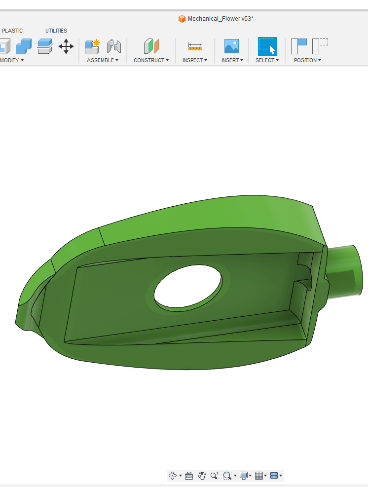Screen dimensions: 368x487
Task: Open the MODIFY dropdown menu
Action: pos(12,60)
